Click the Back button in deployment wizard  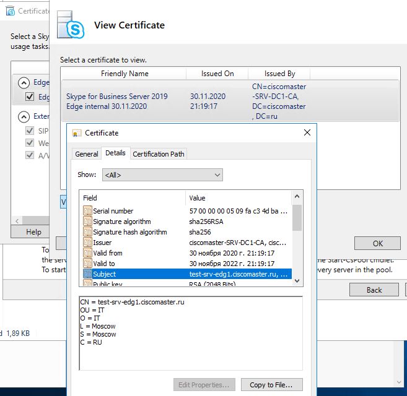point(374,290)
